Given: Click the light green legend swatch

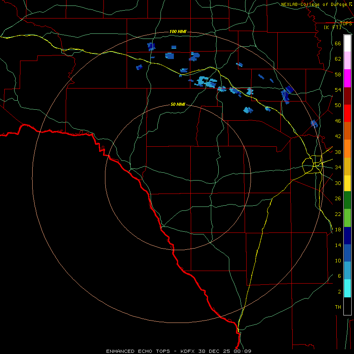Looking at the screenshot, I should pyautogui.click(x=347, y=218).
